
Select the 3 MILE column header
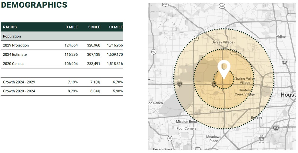(x=71, y=27)
